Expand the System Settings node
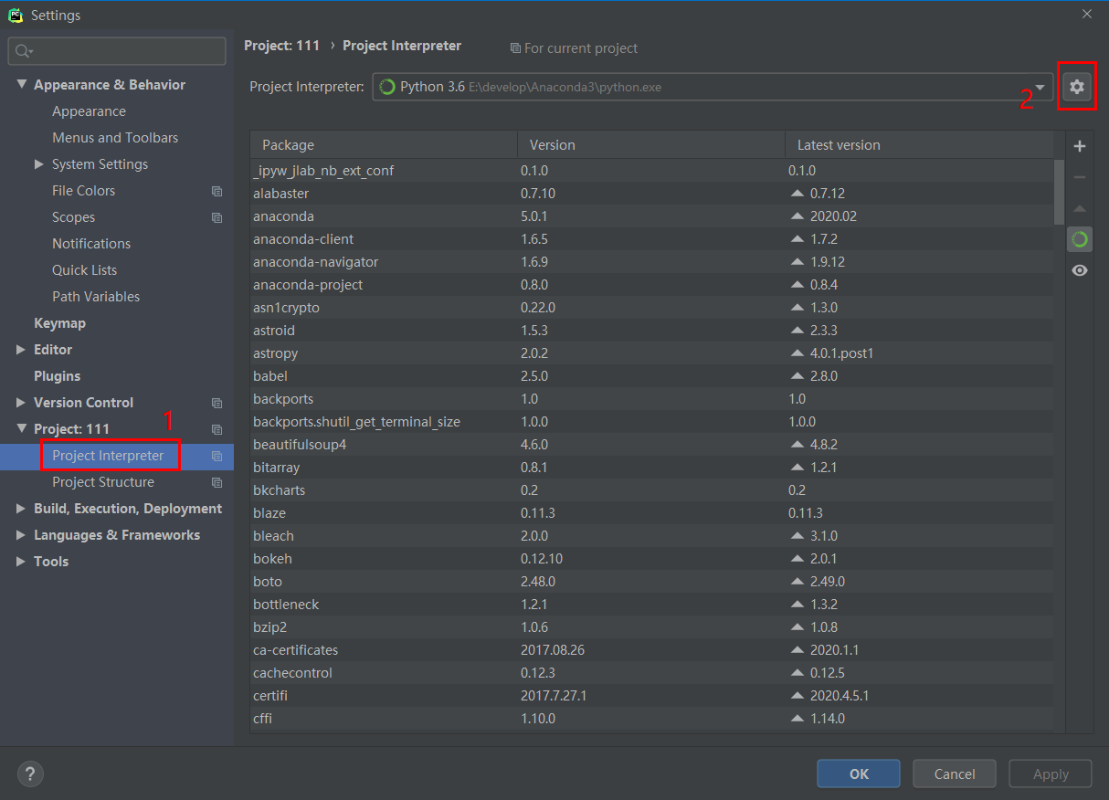The width and height of the screenshot is (1109, 800). click(38, 164)
